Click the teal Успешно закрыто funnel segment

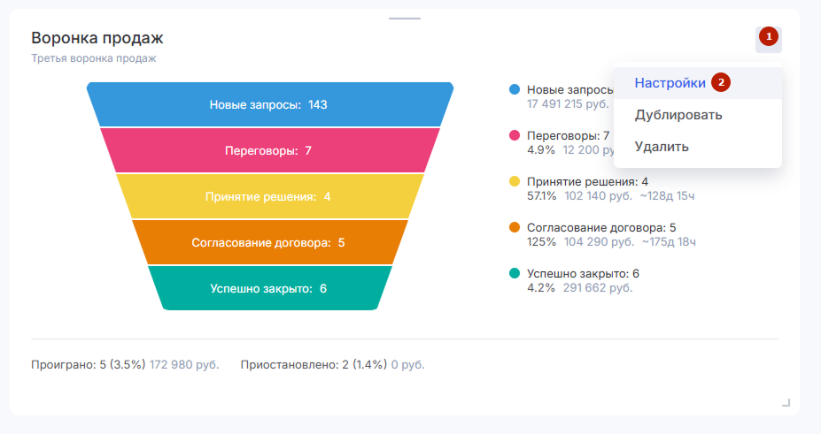269,288
